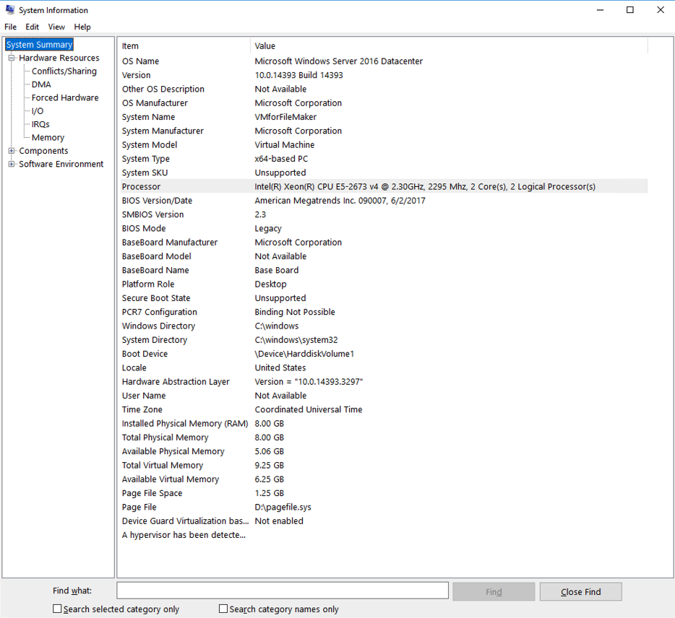This screenshot has width=675, height=618.
Task: Click the Item column header
Action: [184, 45]
